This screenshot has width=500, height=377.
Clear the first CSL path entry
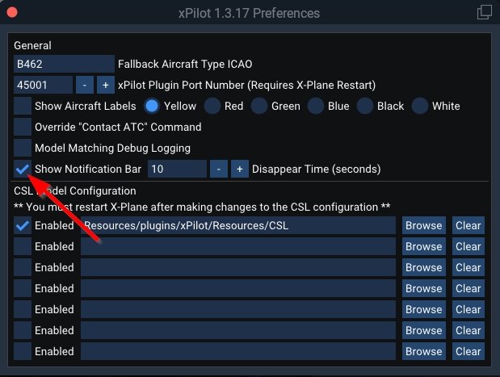(468, 226)
